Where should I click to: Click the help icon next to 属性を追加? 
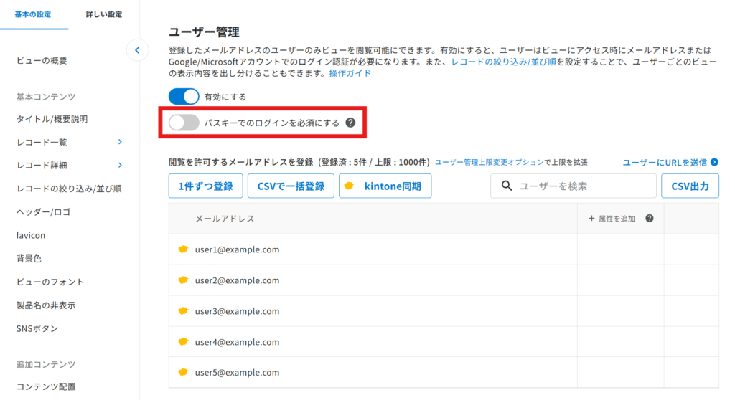649,218
